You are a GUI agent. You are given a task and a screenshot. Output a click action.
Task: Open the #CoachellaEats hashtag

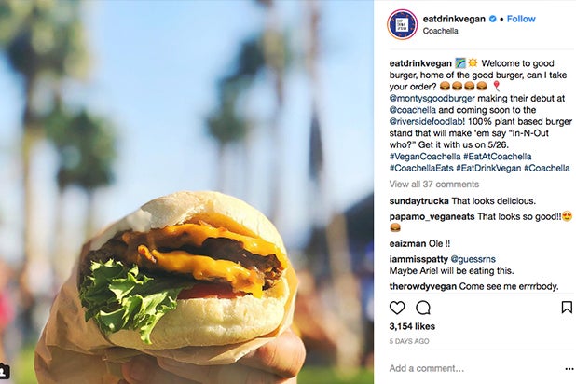click(421, 169)
